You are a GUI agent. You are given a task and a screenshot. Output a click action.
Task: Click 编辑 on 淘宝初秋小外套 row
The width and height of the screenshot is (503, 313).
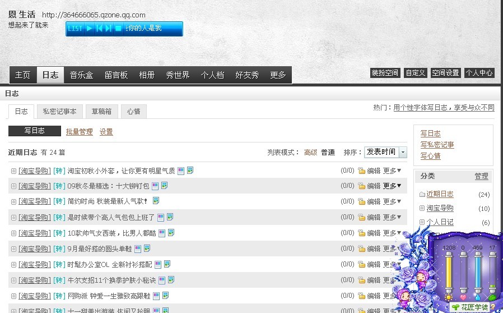(374, 171)
